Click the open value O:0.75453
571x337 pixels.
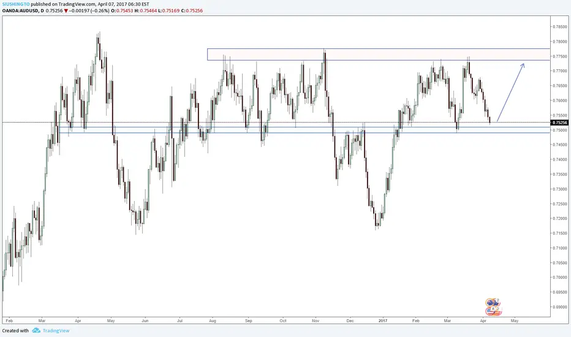(122, 10)
